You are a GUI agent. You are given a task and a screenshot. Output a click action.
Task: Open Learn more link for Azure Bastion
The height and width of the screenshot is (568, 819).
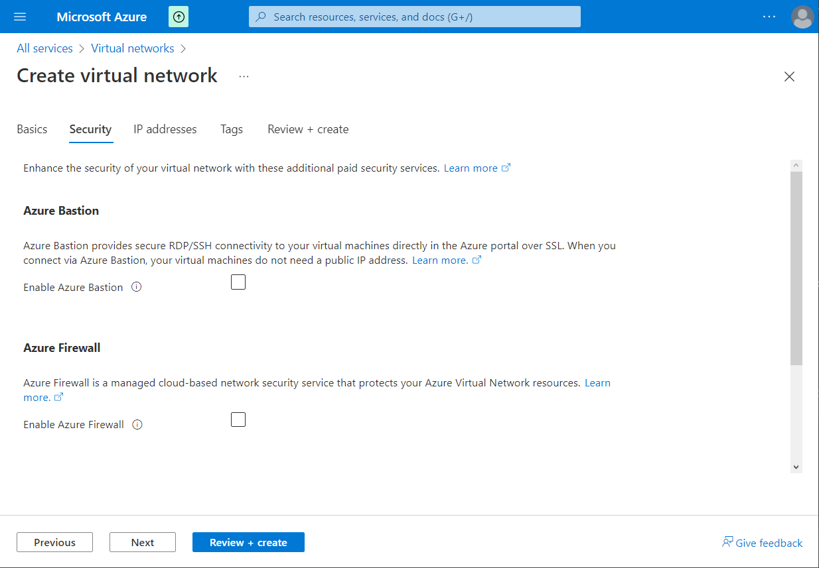pos(447,260)
